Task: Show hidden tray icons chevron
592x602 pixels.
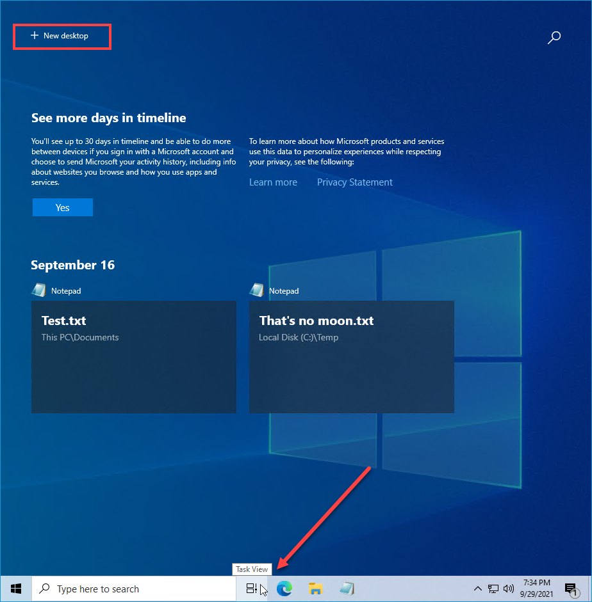Action: [x=477, y=589]
